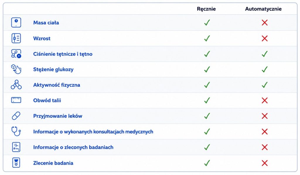Click Ręcznie check for Ciśnienie tętnicze i tętno
This screenshot has height=175, width=300.
point(207,54)
